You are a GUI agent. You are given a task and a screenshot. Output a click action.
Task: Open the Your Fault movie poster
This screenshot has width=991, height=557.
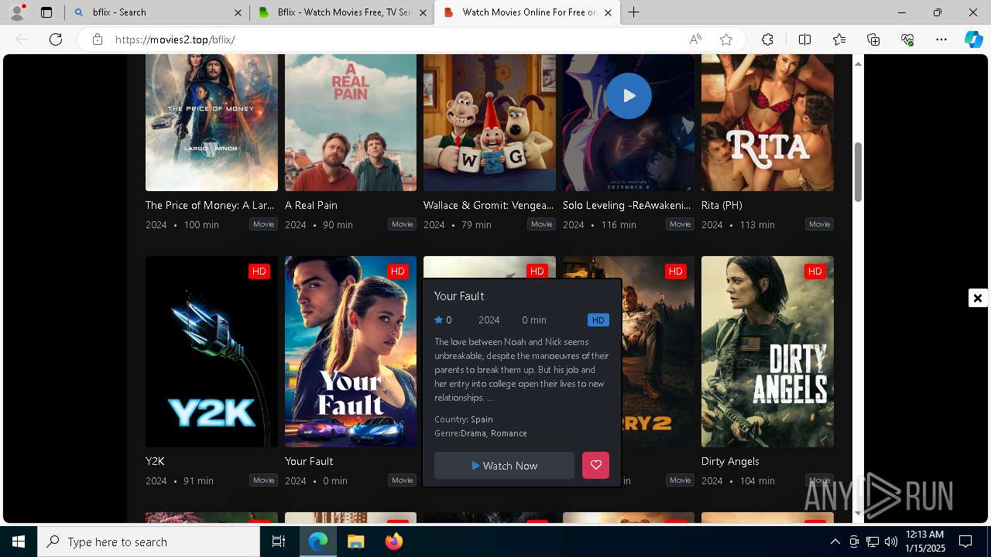(x=351, y=351)
